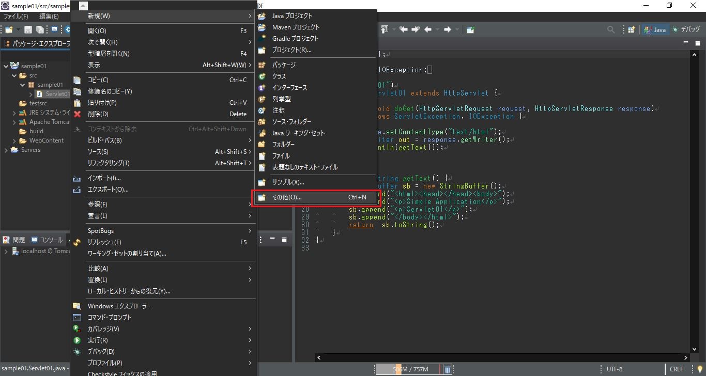Choose Java プロジェクト from new submenu
This screenshot has height=376, width=706.
pyautogui.click(x=317, y=16)
